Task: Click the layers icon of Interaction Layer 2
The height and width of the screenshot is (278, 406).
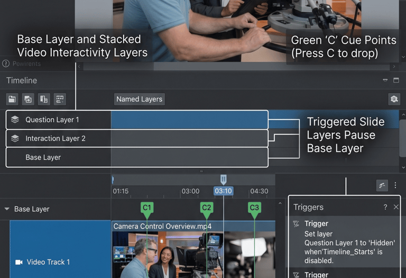Action: (15, 139)
